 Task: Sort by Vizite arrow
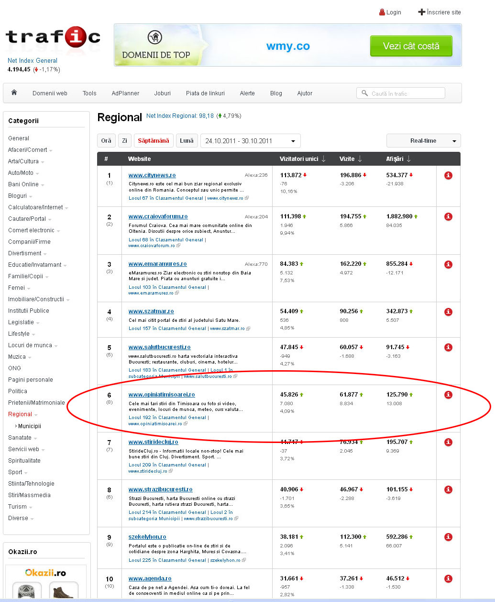click(360, 159)
